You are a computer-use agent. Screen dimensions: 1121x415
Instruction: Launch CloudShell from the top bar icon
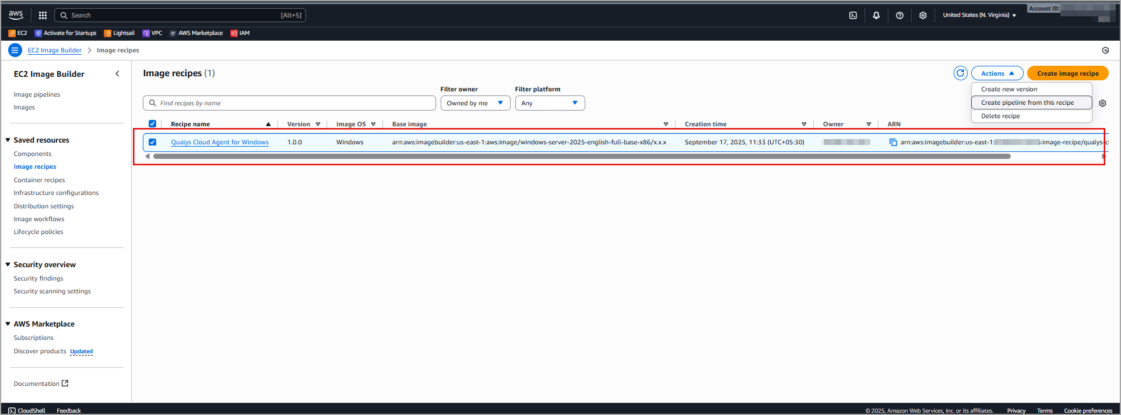[x=853, y=15]
